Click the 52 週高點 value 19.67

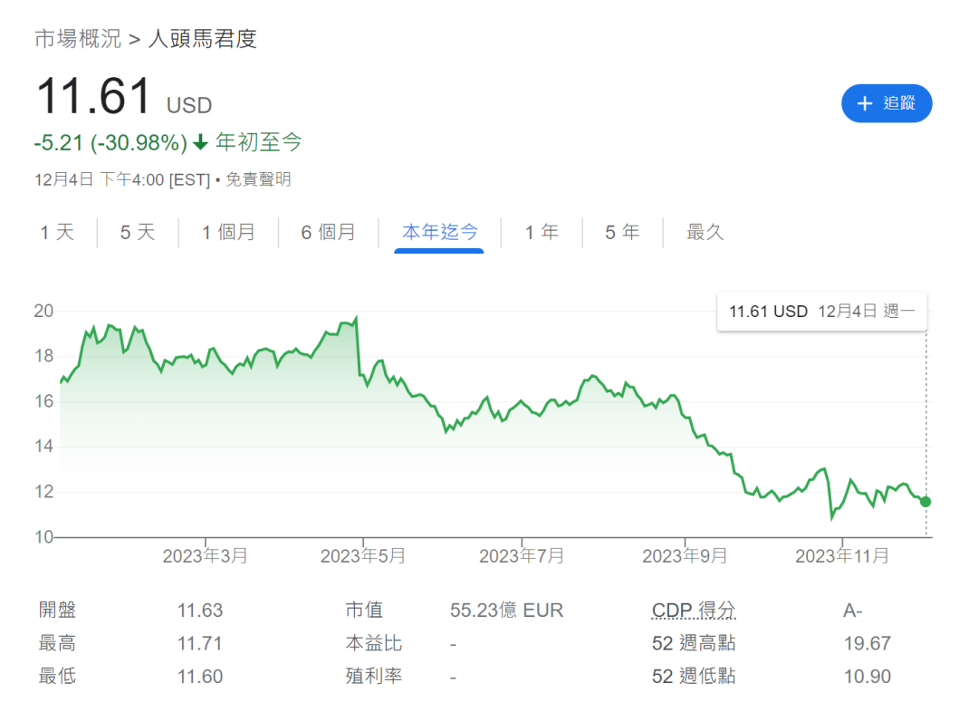(867, 644)
